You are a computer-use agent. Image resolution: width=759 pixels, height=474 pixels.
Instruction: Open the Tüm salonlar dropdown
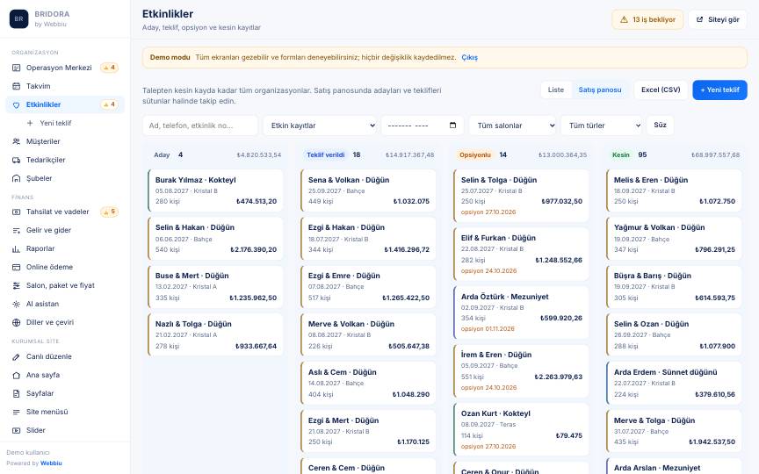pyautogui.click(x=513, y=126)
